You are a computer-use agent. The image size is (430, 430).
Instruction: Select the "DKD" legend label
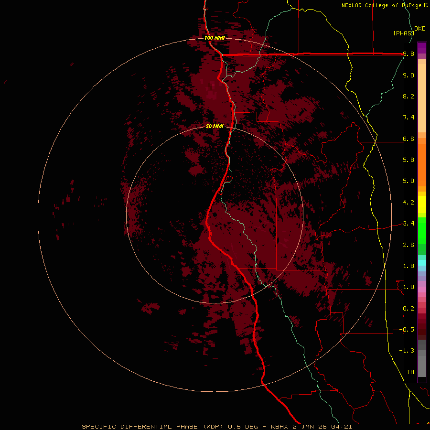tap(420, 29)
